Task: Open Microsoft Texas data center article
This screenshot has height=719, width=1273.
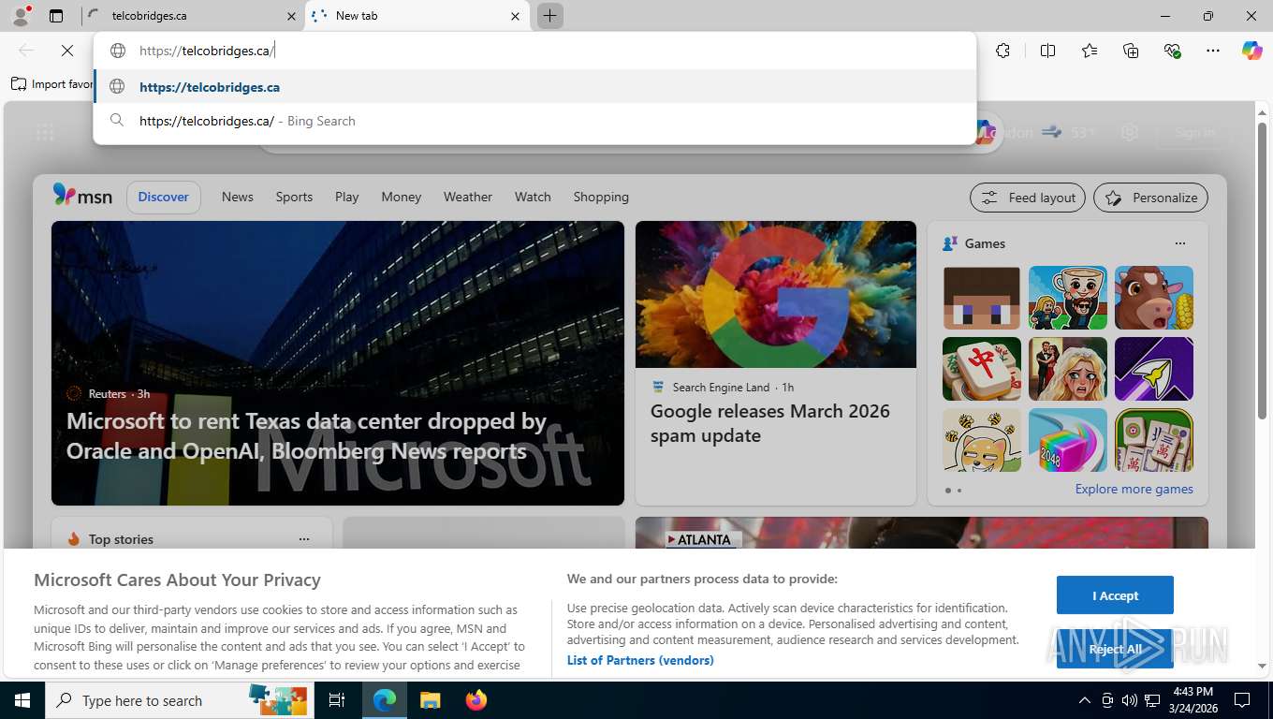Action: (x=307, y=436)
